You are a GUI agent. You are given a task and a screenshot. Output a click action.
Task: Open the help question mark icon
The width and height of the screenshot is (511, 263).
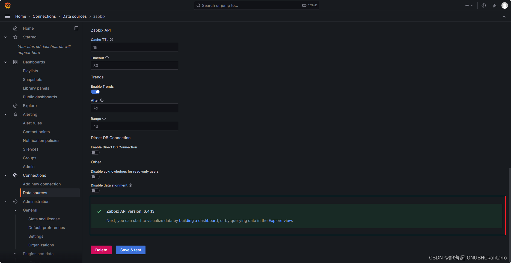click(x=484, y=5)
